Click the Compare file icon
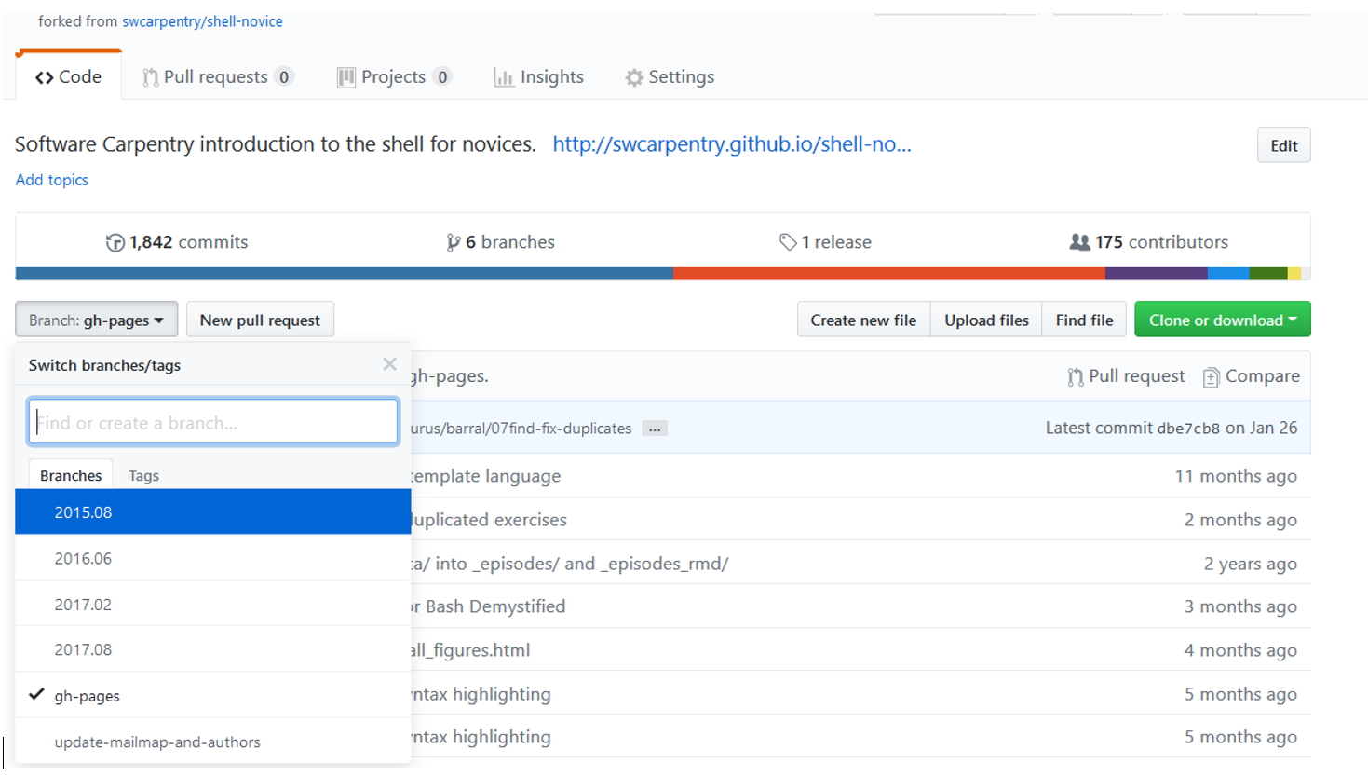The image size is (1368, 776). [1211, 376]
